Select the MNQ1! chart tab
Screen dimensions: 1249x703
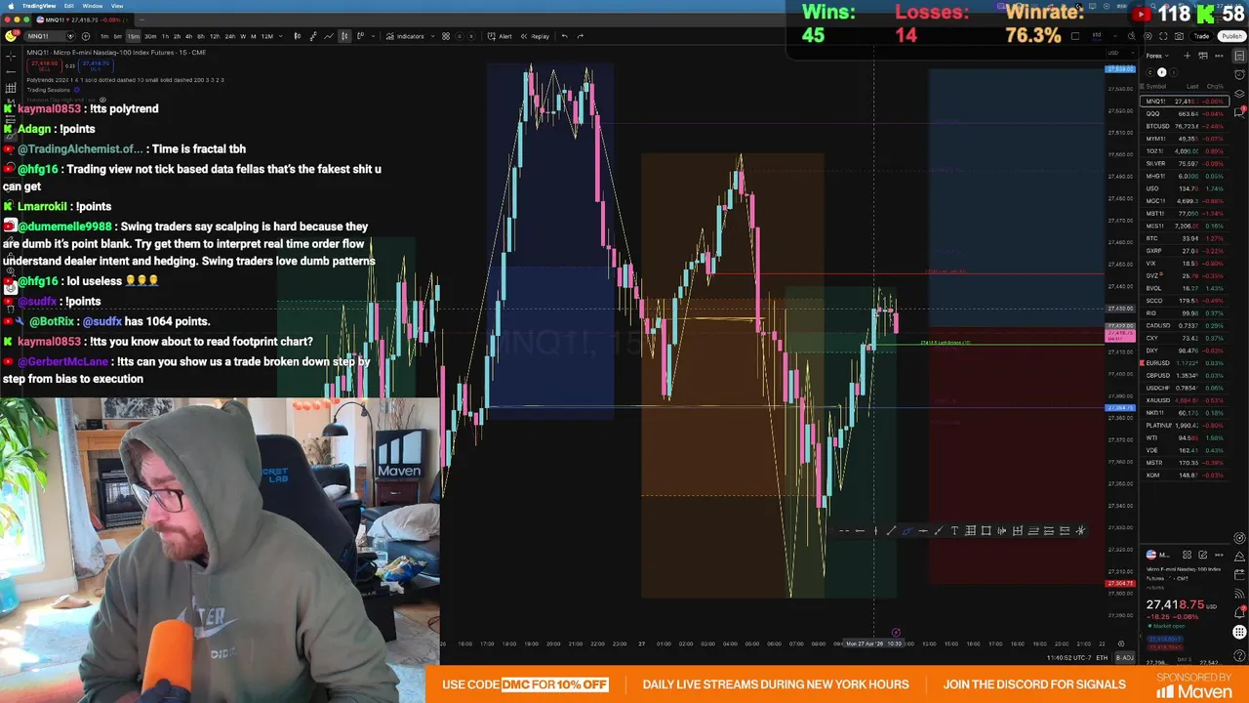click(x=83, y=20)
